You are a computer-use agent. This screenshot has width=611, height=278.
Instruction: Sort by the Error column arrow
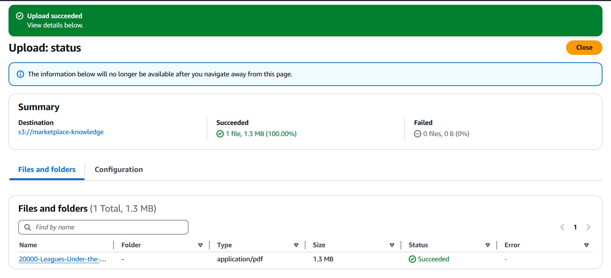pyautogui.click(x=587, y=245)
